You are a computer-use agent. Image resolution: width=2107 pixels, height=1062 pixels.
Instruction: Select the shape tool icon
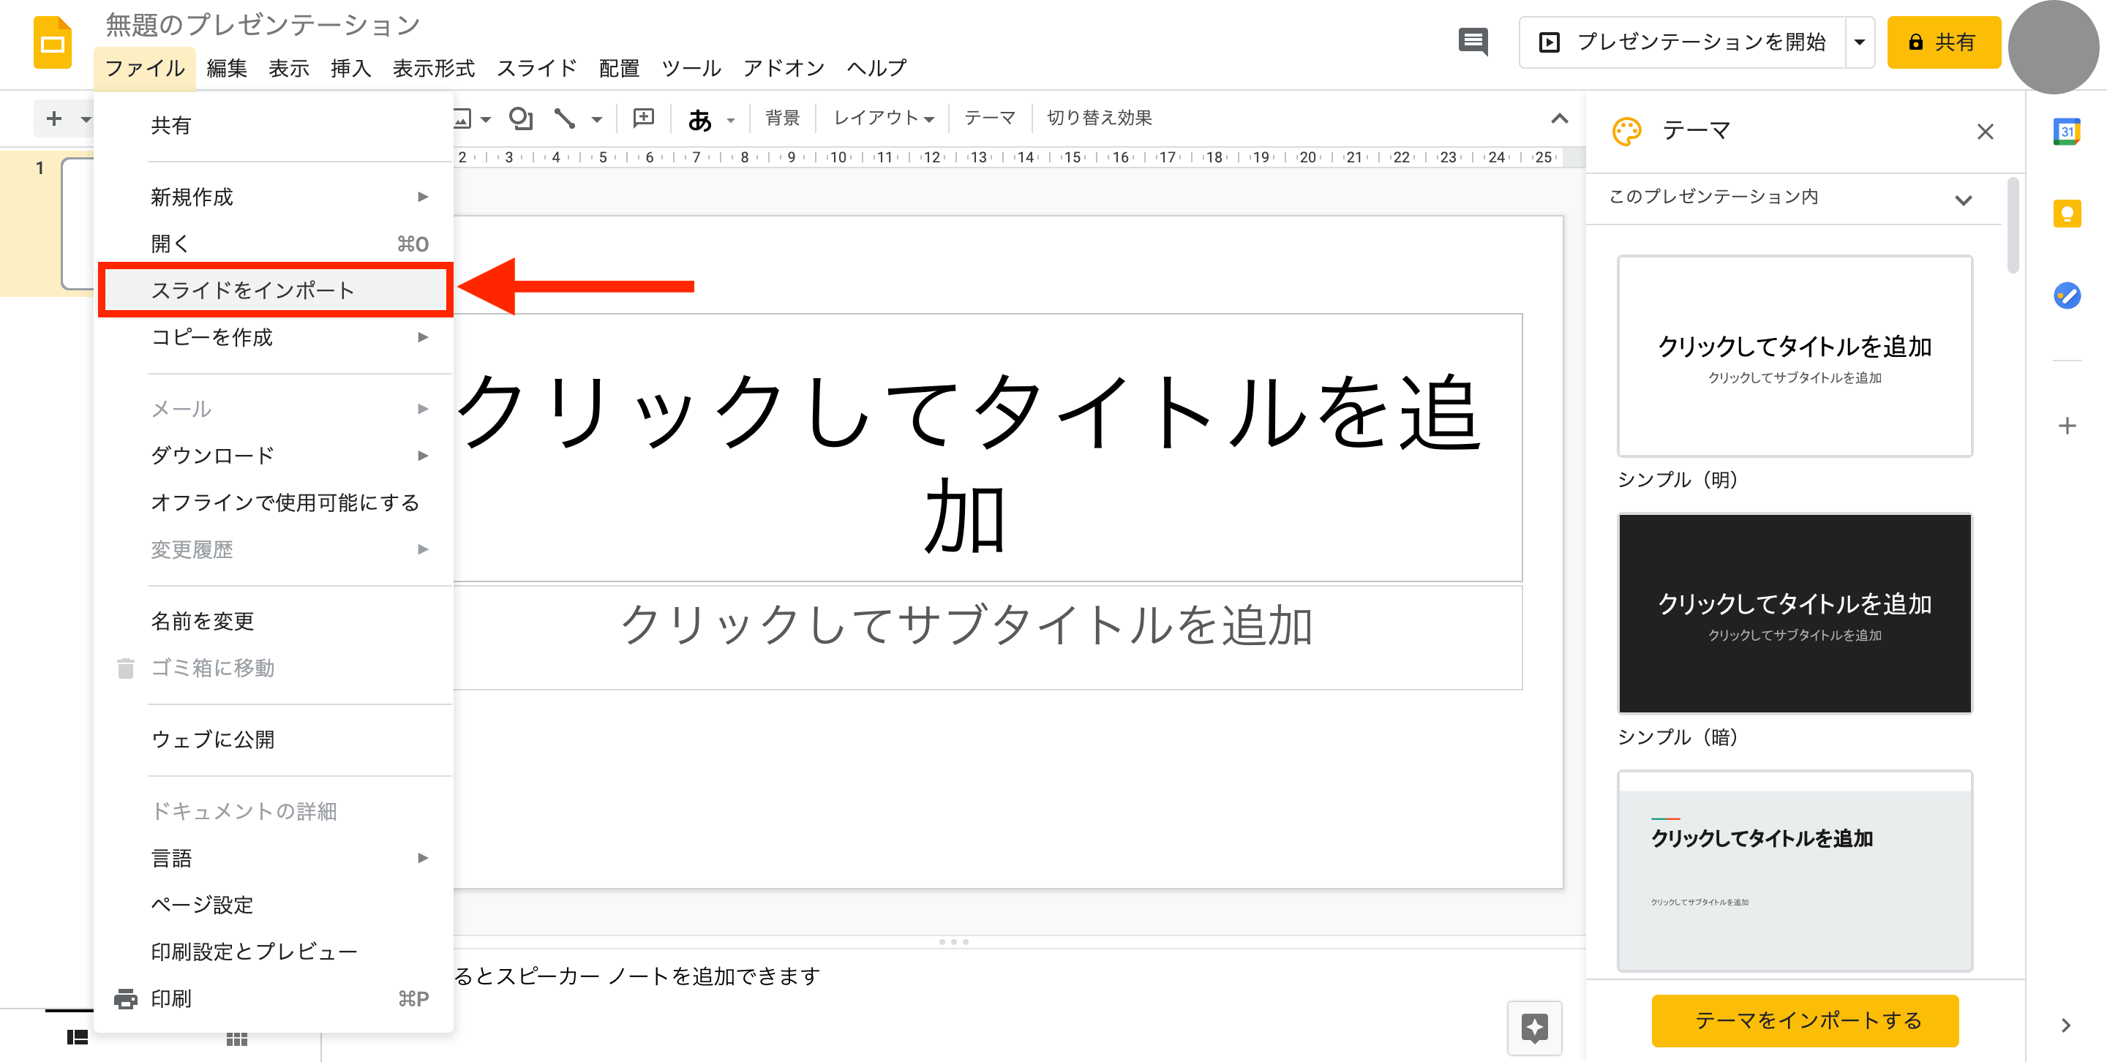(x=520, y=118)
